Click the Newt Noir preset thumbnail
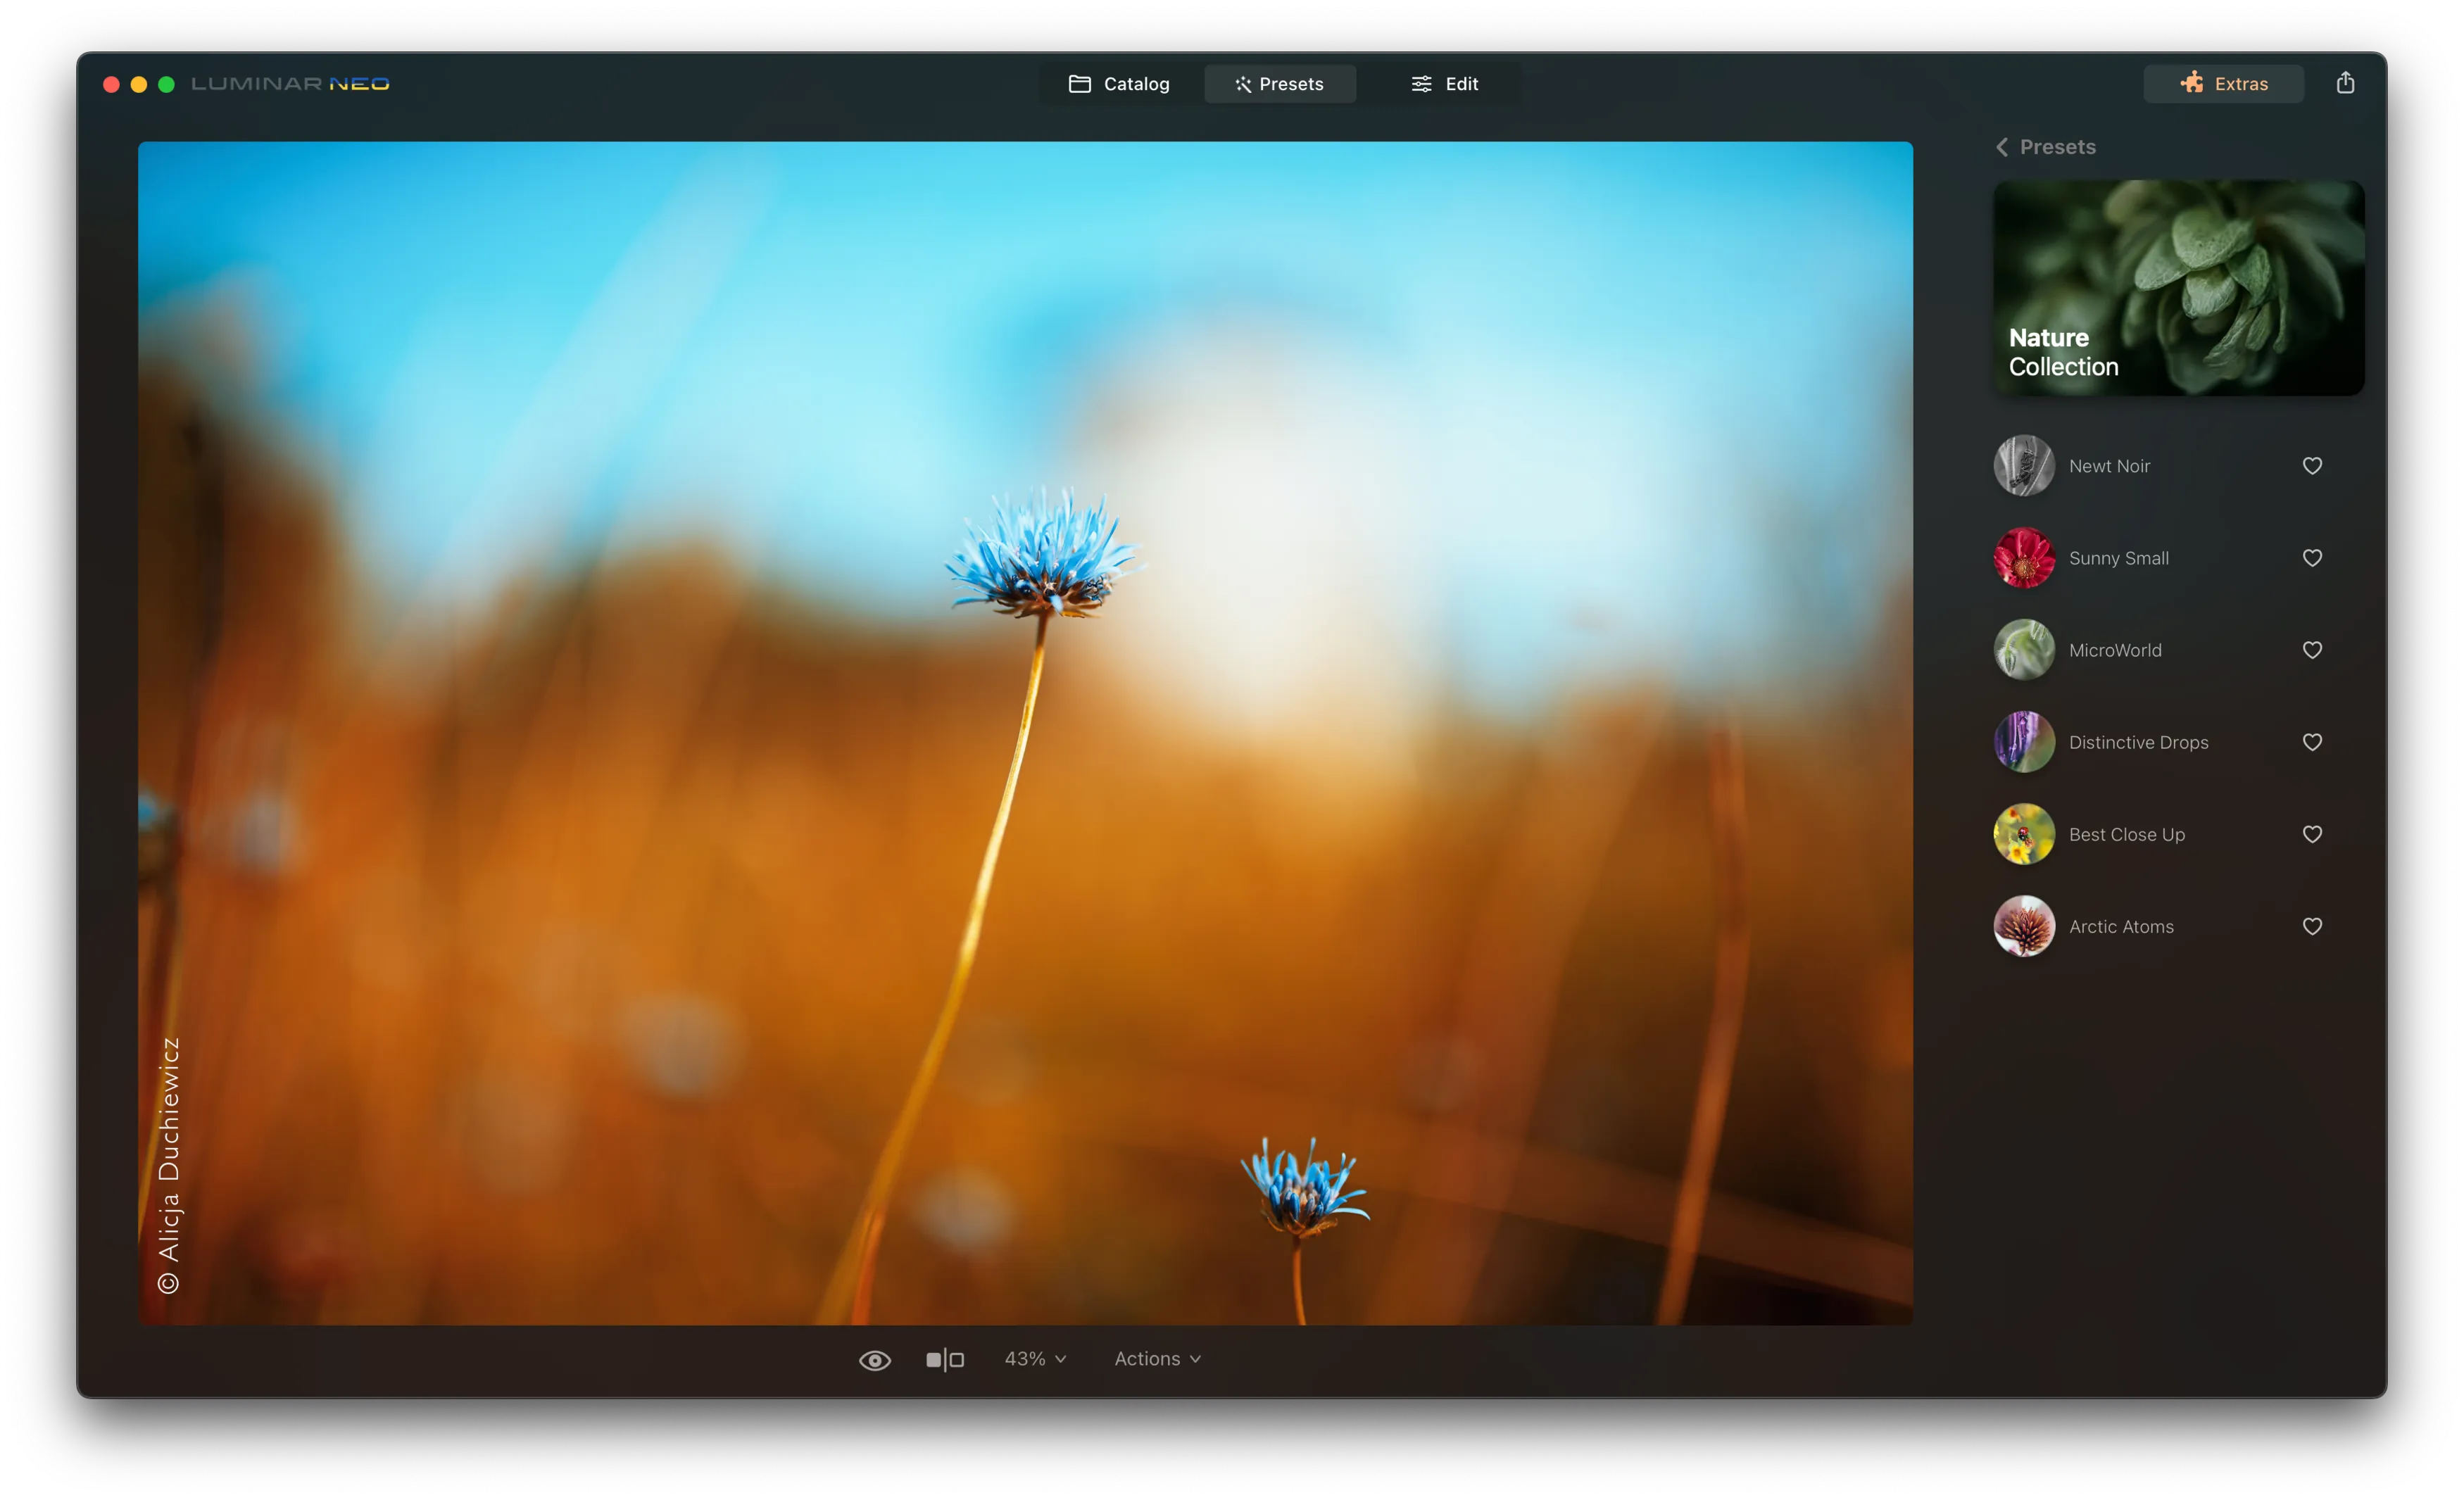The image size is (2464, 1500). pos(2024,466)
